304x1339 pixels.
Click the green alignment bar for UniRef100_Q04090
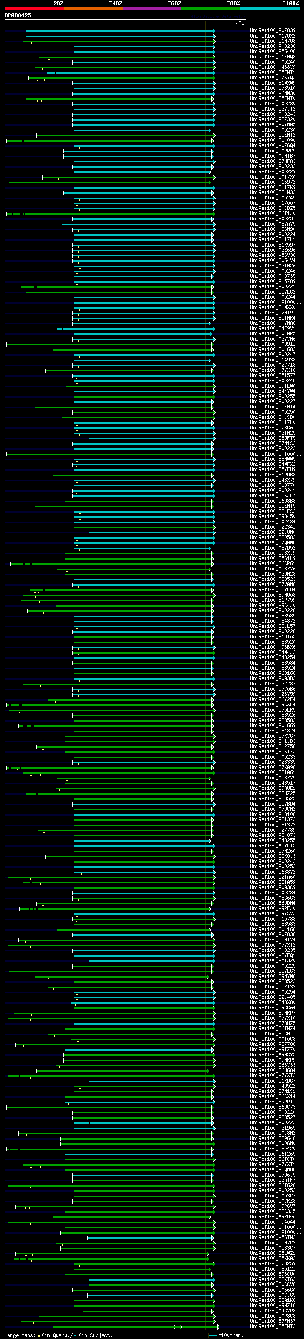[x=110, y=140]
